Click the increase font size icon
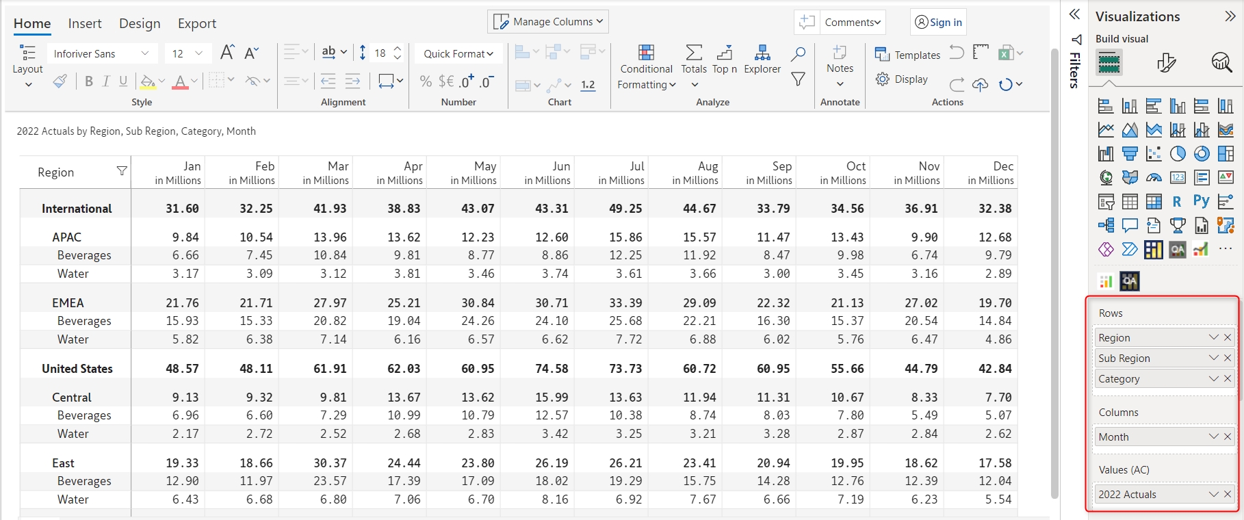The height and width of the screenshot is (520, 1244). pyautogui.click(x=227, y=53)
